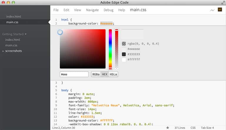Open the Web Fonts Wf icon
Image resolution: width=226 pixels, height=130 pixels.
(220, 10)
